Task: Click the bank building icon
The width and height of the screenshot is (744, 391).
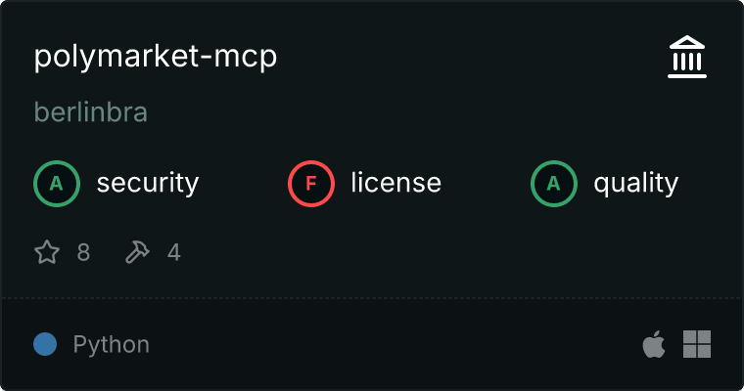Action: [x=687, y=57]
